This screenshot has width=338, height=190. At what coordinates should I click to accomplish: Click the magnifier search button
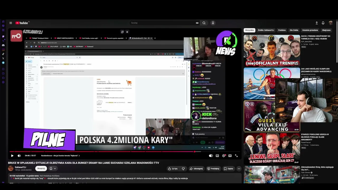pyautogui.click(x=204, y=23)
